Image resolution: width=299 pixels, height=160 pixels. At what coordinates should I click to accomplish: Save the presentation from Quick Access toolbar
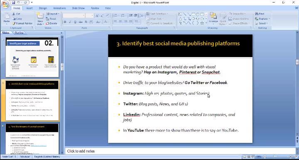13,2
